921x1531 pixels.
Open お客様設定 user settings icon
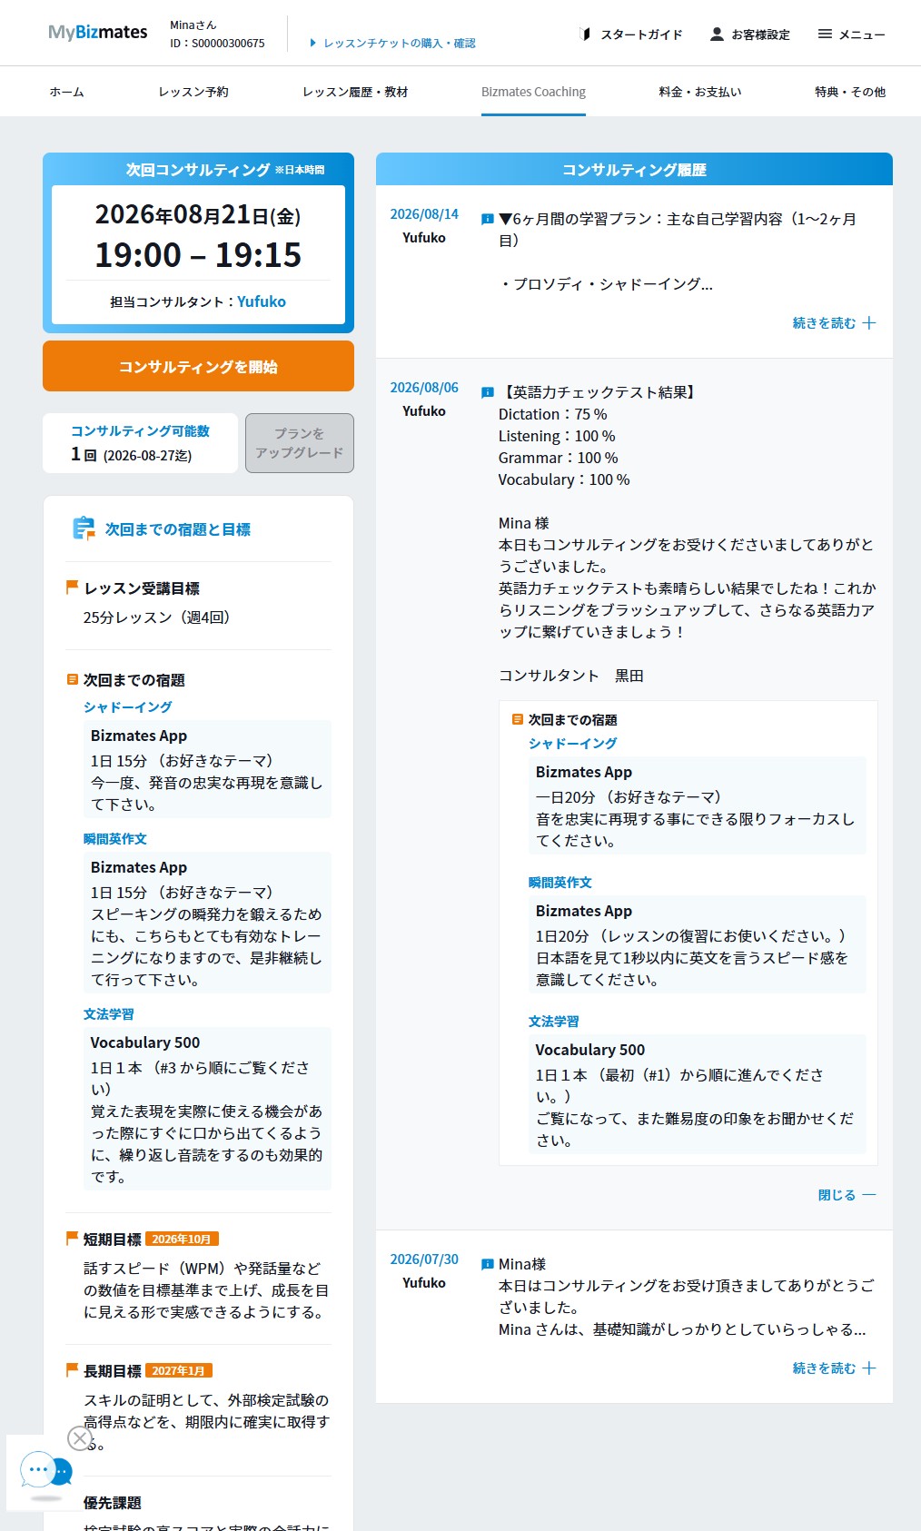[717, 35]
